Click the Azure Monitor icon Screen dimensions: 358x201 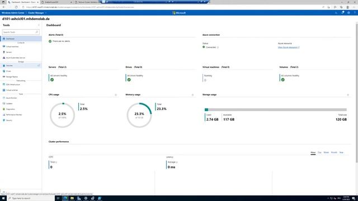[4, 98]
